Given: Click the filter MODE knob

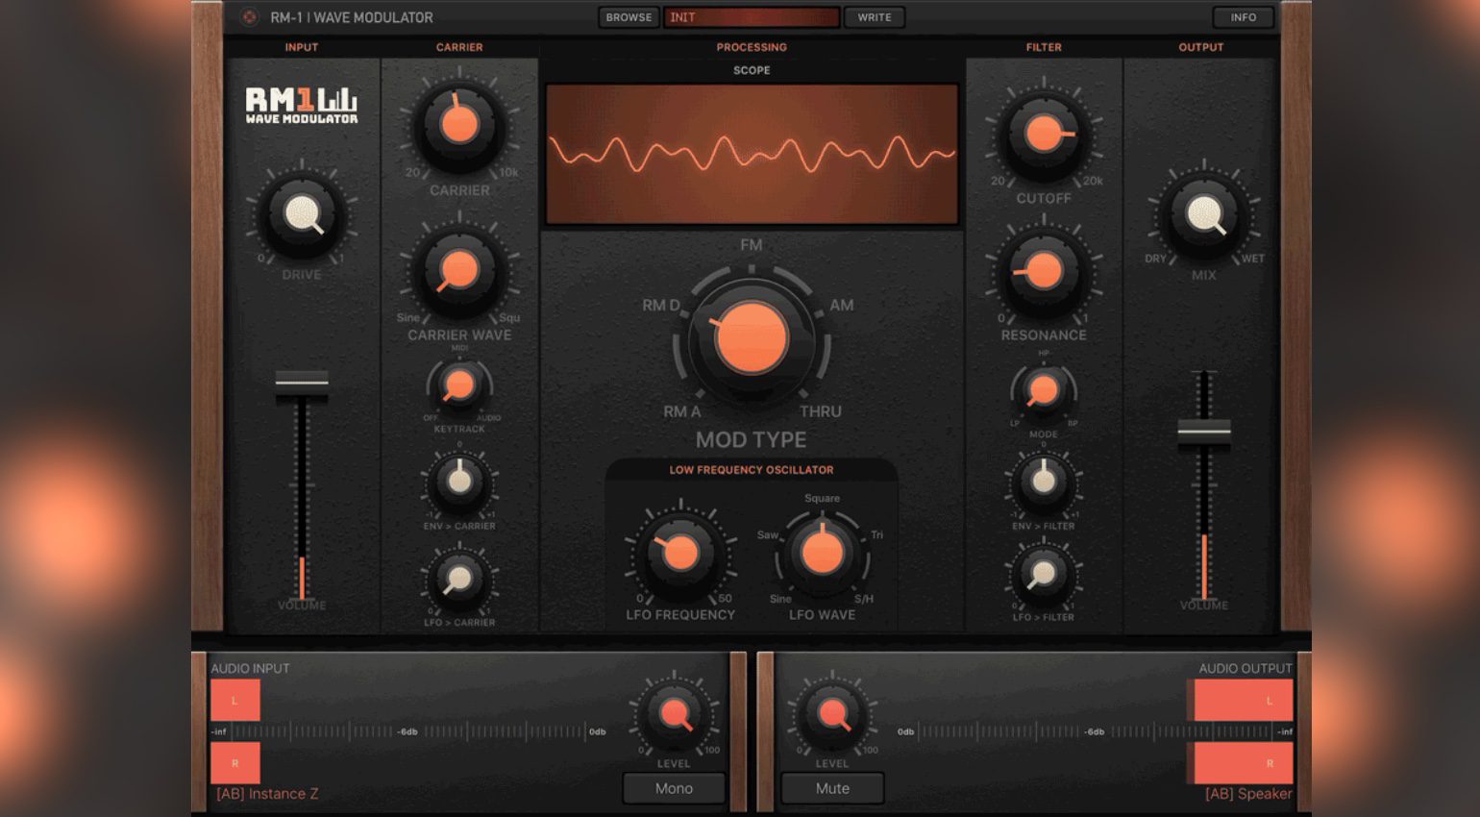Looking at the screenshot, I should coord(1044,390).
